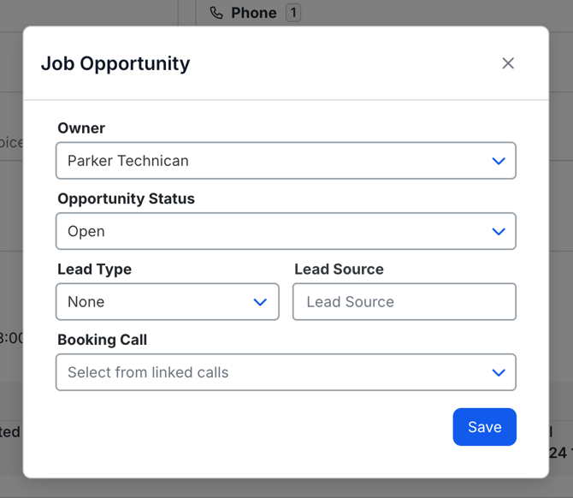Click the Opportunity Status chevron arrow
573x498 pixels.
point(499,232)
